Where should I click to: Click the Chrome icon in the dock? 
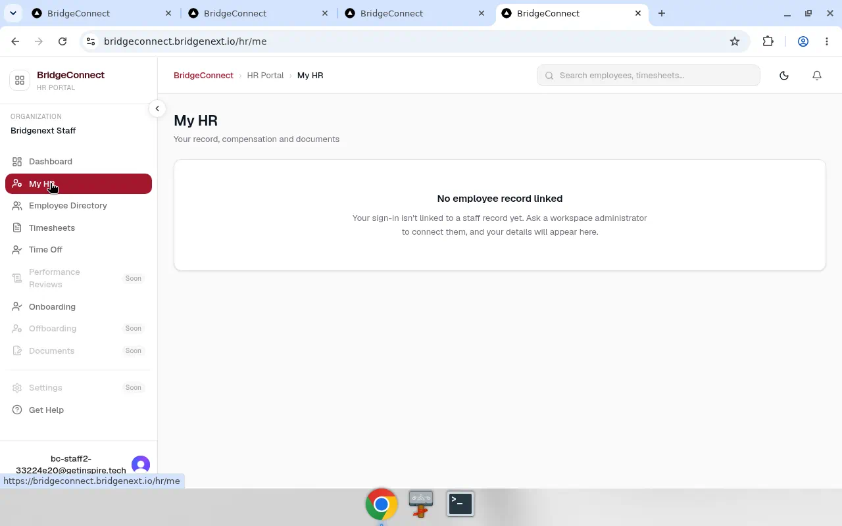(382, 504)
